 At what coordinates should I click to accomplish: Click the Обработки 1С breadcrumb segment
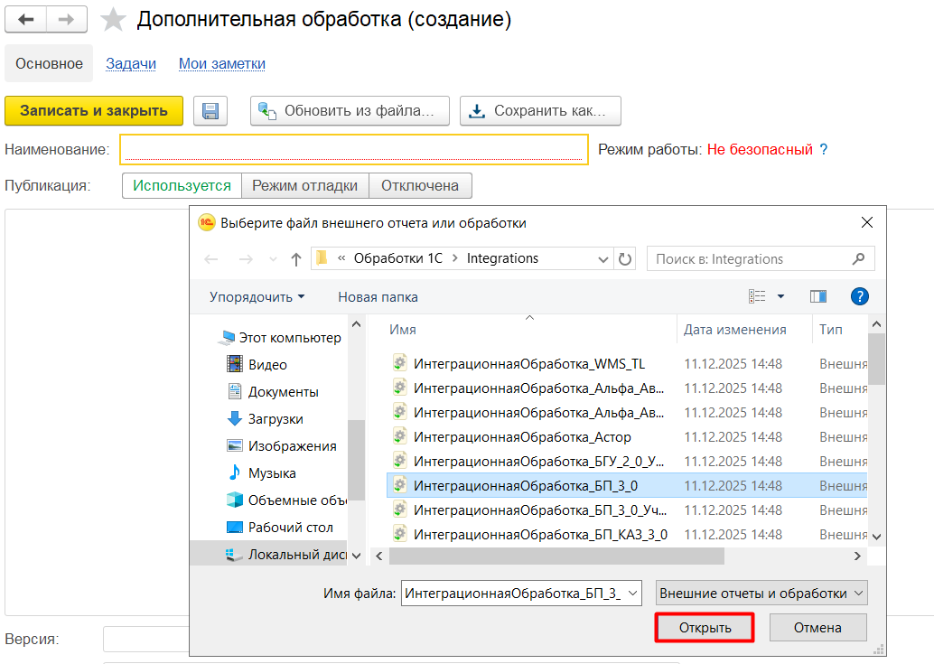(x=398, y=258)
